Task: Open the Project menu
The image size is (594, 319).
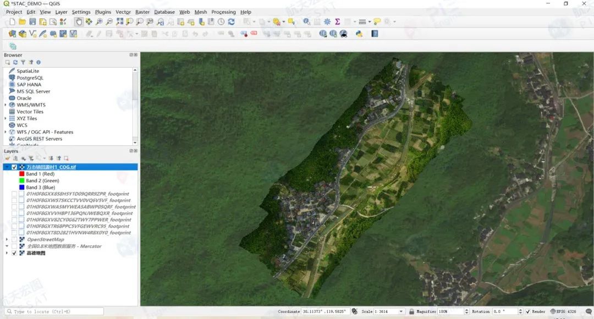Action: tap(14, 12)
